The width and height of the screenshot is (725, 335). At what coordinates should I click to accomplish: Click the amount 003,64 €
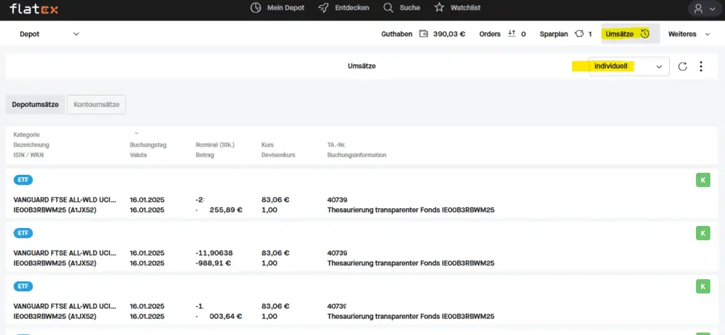click(226, 317)
